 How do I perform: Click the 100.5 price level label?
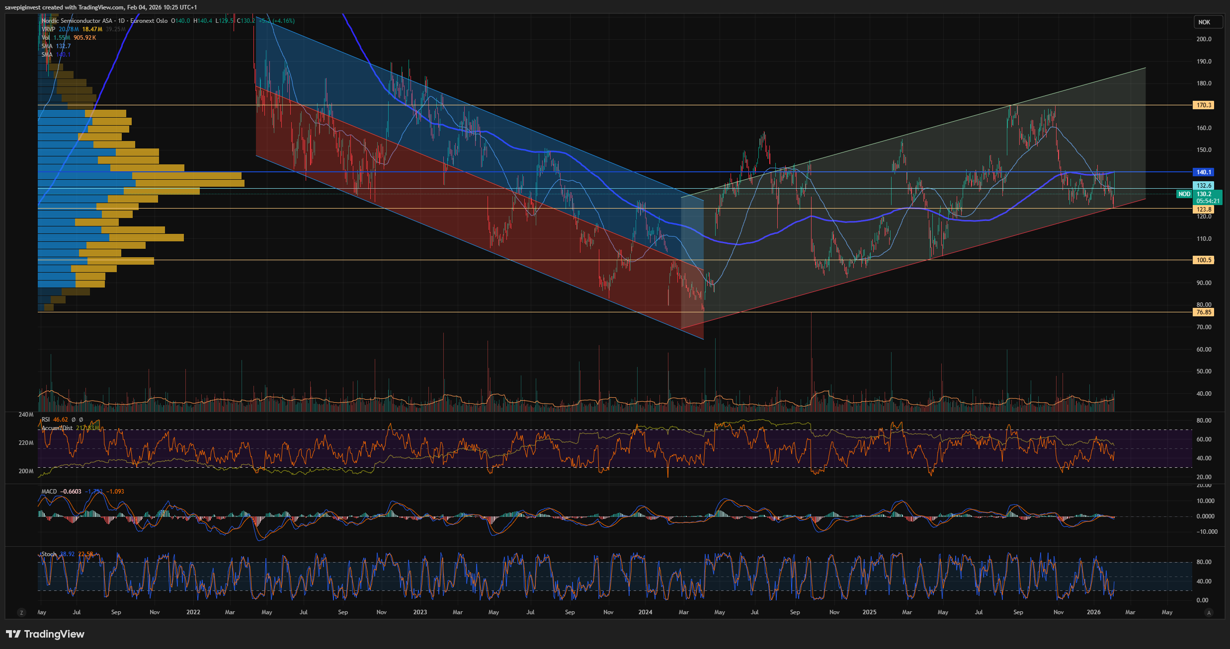(1203, 260)
